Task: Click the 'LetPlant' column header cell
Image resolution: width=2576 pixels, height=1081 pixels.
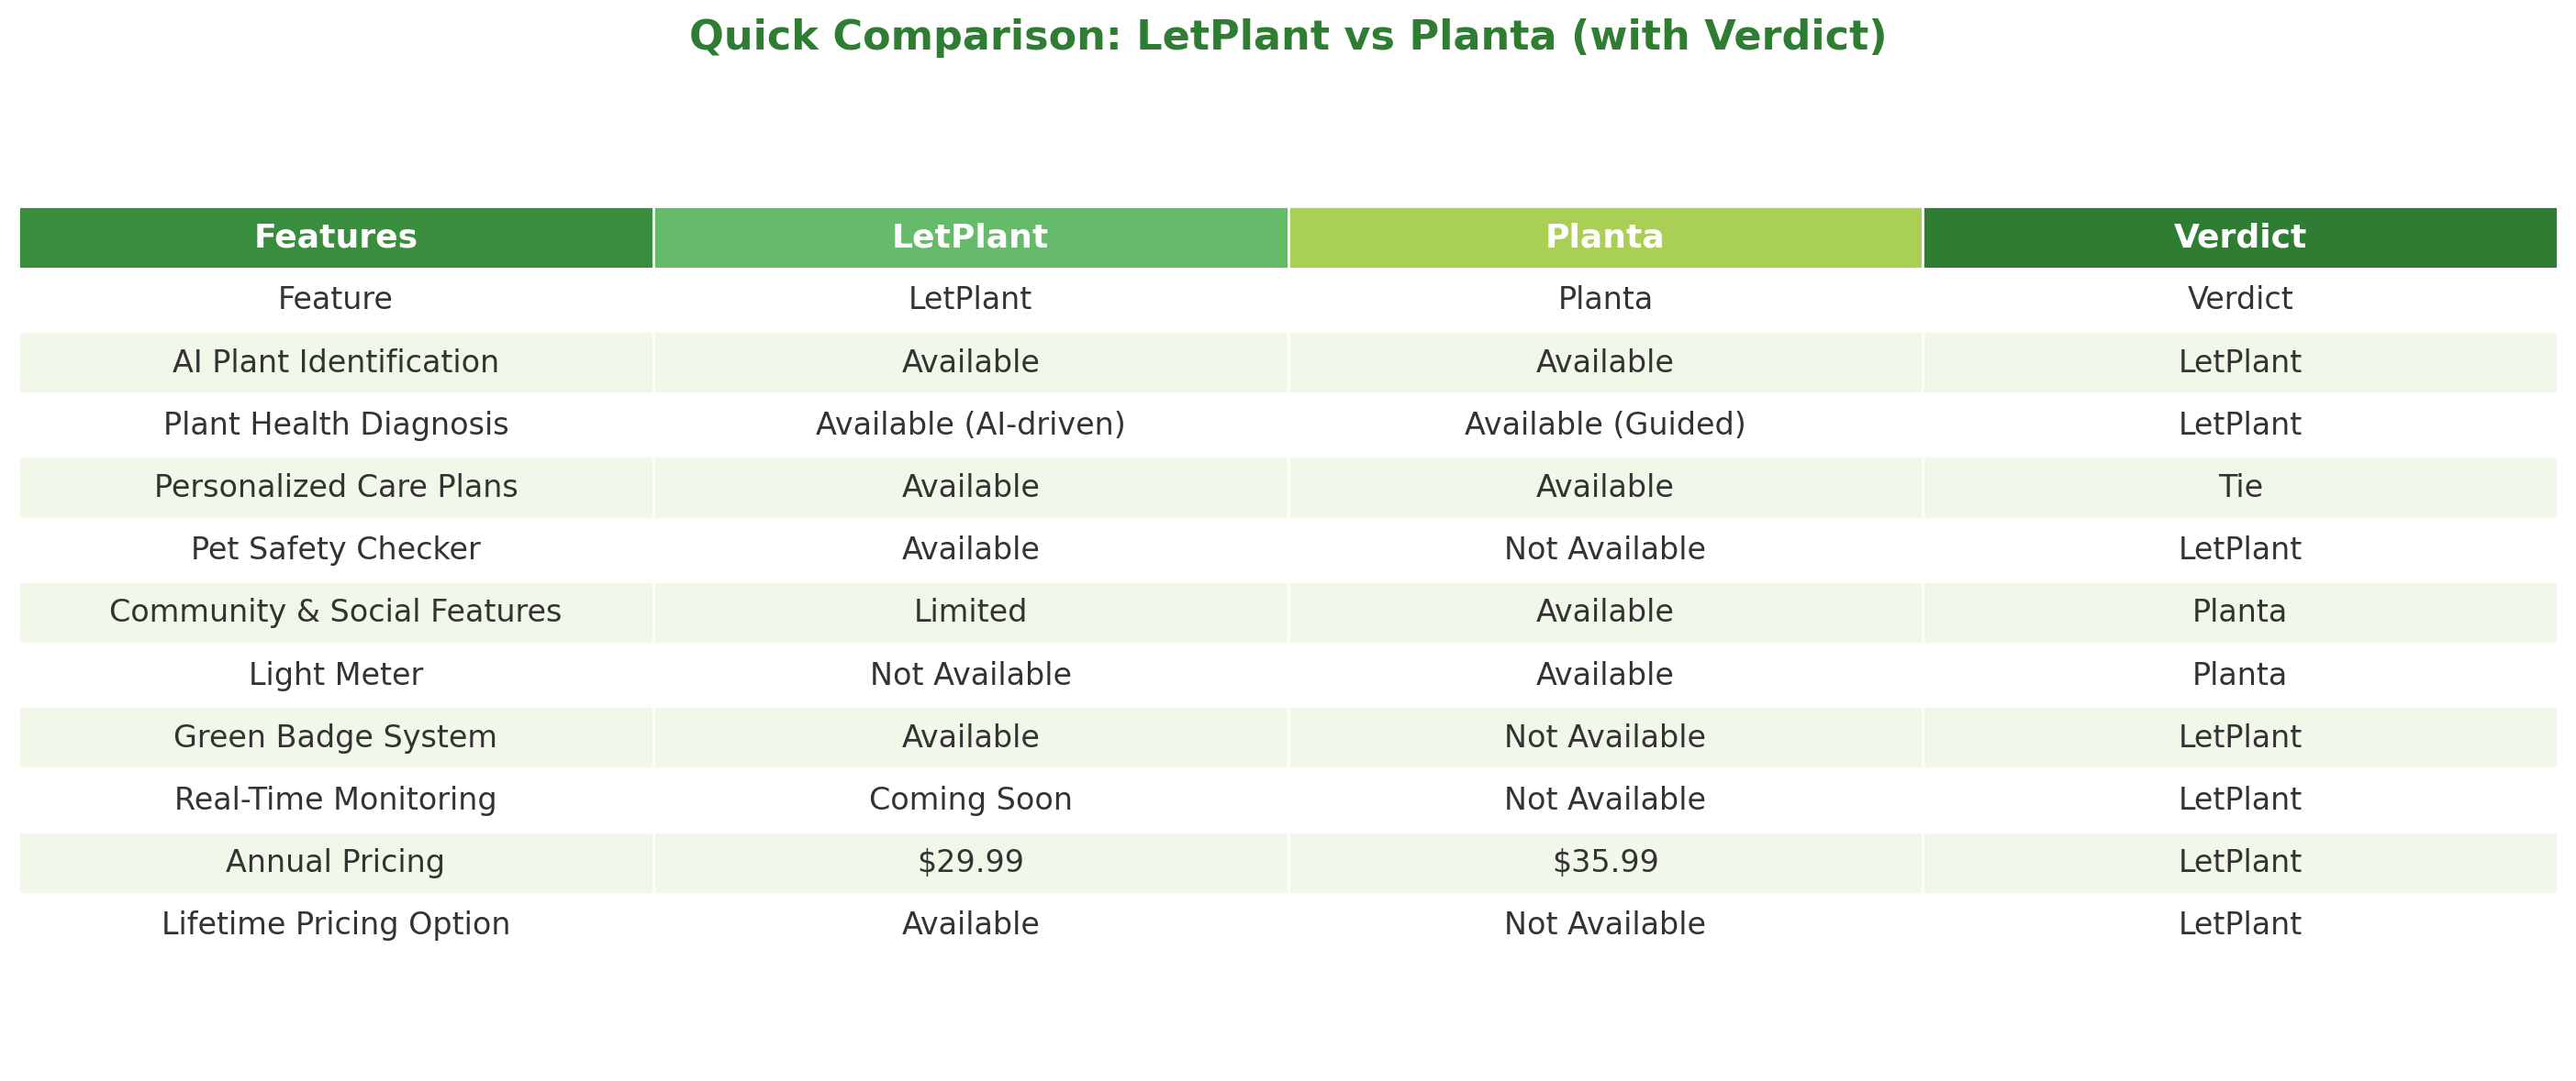Action: point(970,237)
